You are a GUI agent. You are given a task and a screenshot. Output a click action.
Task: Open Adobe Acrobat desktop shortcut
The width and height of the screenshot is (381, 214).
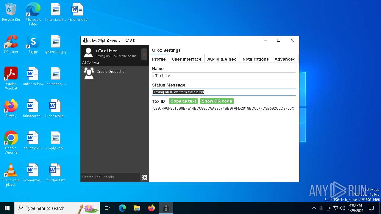[11, 78]
